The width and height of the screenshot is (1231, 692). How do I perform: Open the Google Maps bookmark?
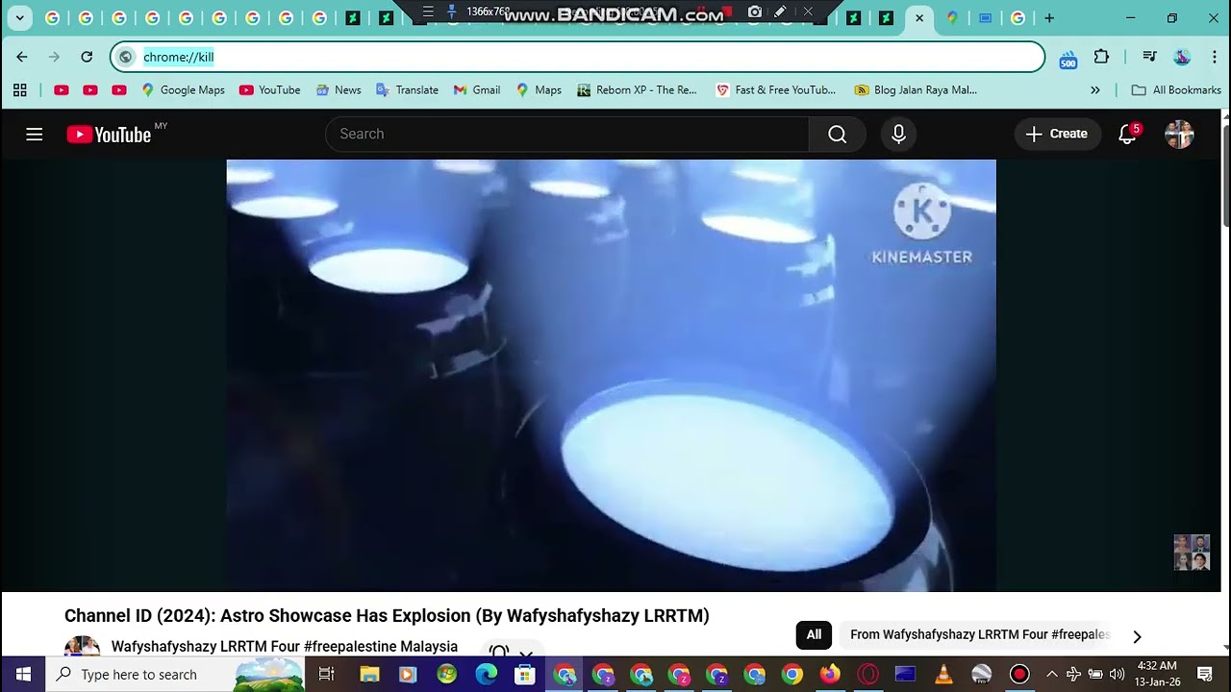(x=183, y=89)
